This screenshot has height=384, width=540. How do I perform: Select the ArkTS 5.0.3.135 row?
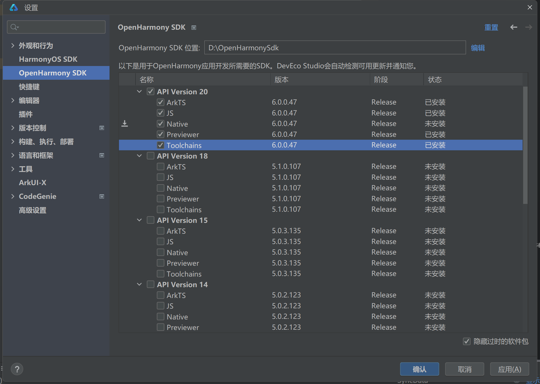pyautogui.click(x=321, y=231)
